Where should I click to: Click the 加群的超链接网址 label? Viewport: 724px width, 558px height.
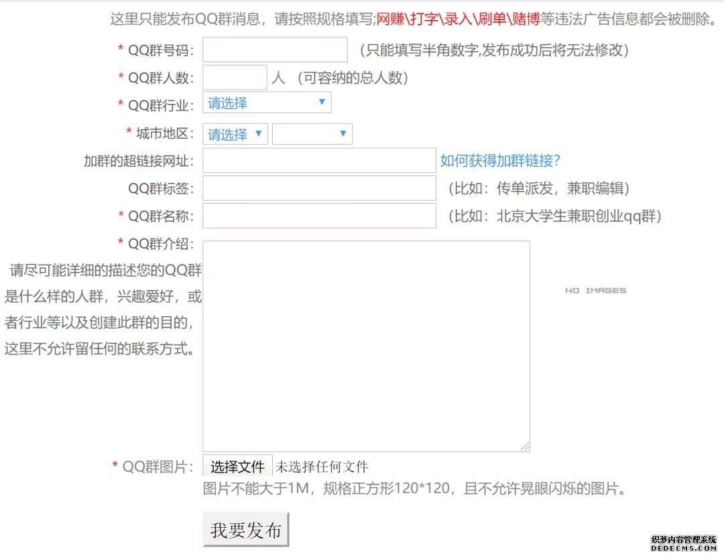pyautogui.click(x=139, y=161)
